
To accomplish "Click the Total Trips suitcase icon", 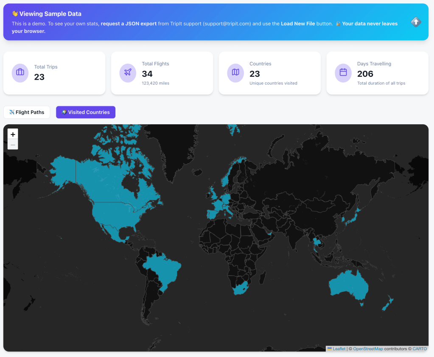I will [20, 73].
